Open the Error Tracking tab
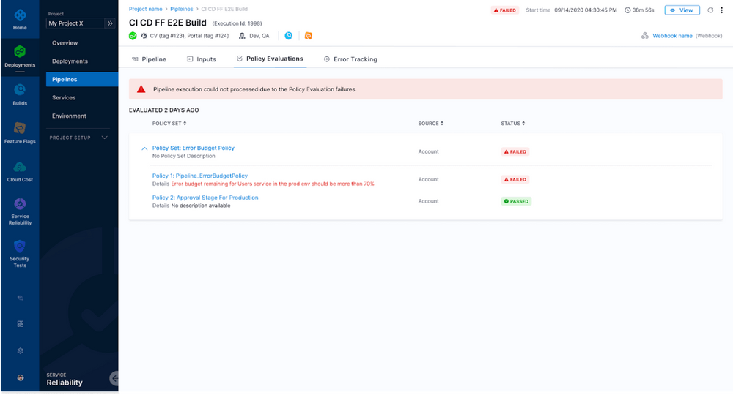Image resolution: width=733 pixels, height=395 pixels. click(x=350, y=59)
